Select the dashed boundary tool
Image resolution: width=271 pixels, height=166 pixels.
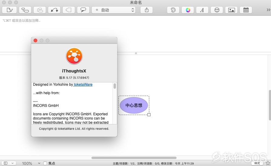coord(69,10)
